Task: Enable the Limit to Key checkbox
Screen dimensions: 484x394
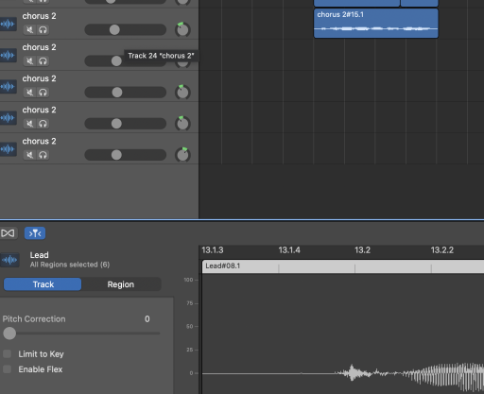Action: (x=8, y=354)
